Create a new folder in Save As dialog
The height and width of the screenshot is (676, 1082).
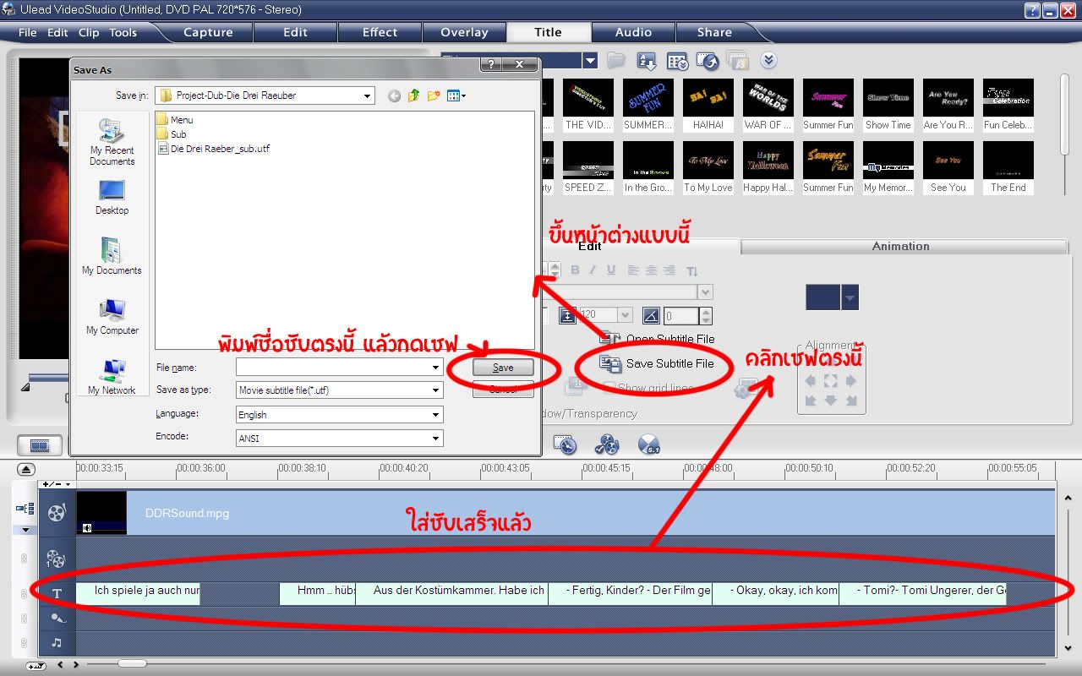(x=434, y=96)
